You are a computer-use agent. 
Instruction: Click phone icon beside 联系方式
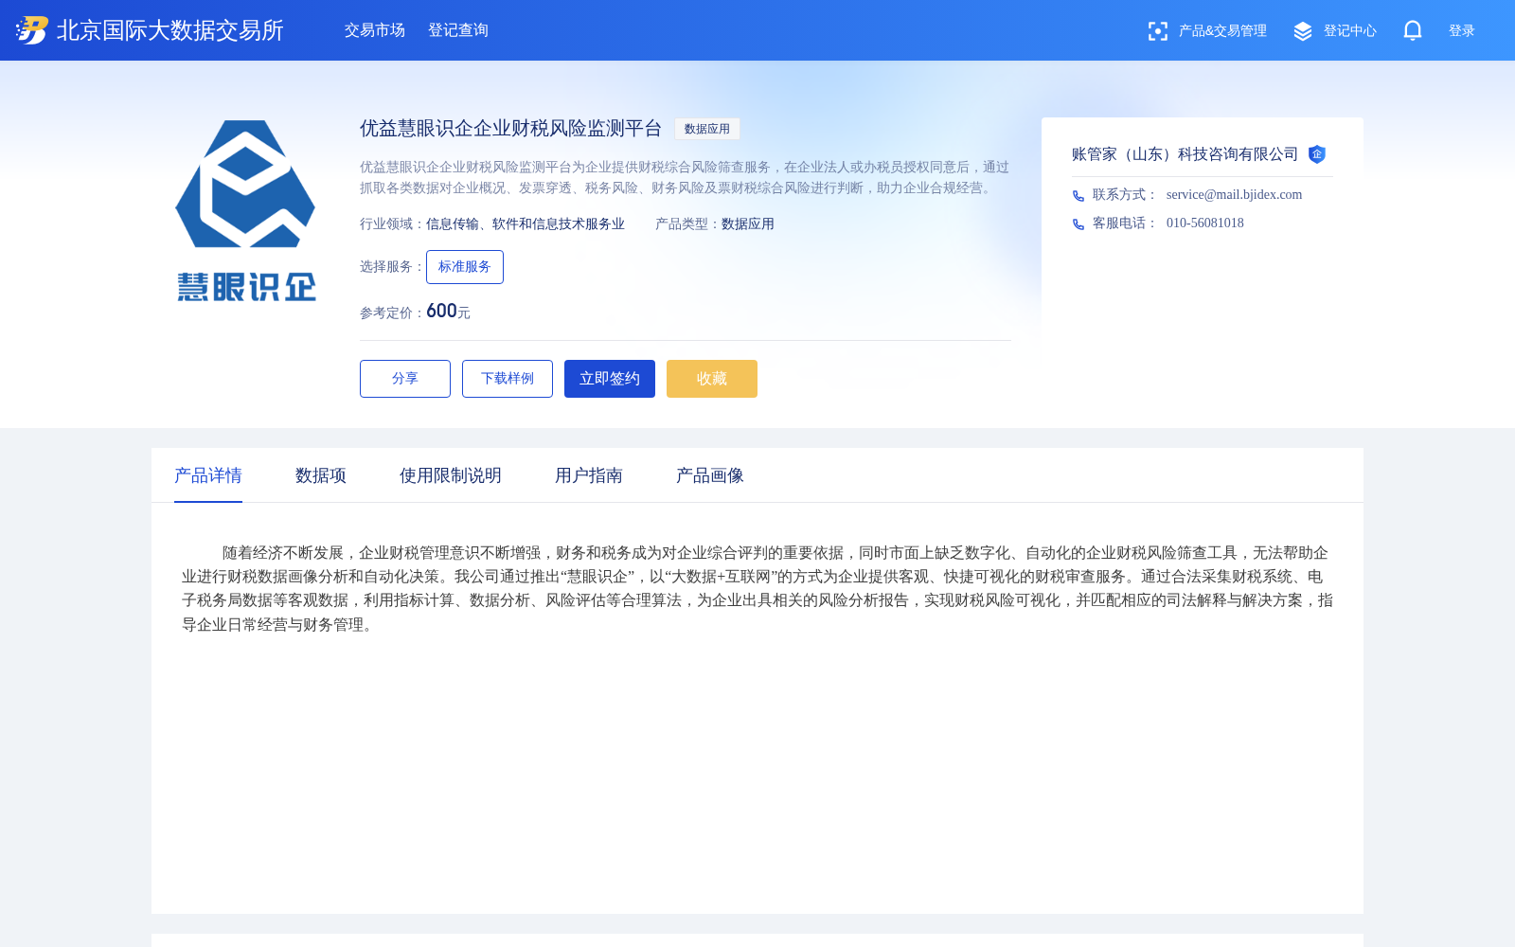pyautogui.click(x=1078, y=195)
